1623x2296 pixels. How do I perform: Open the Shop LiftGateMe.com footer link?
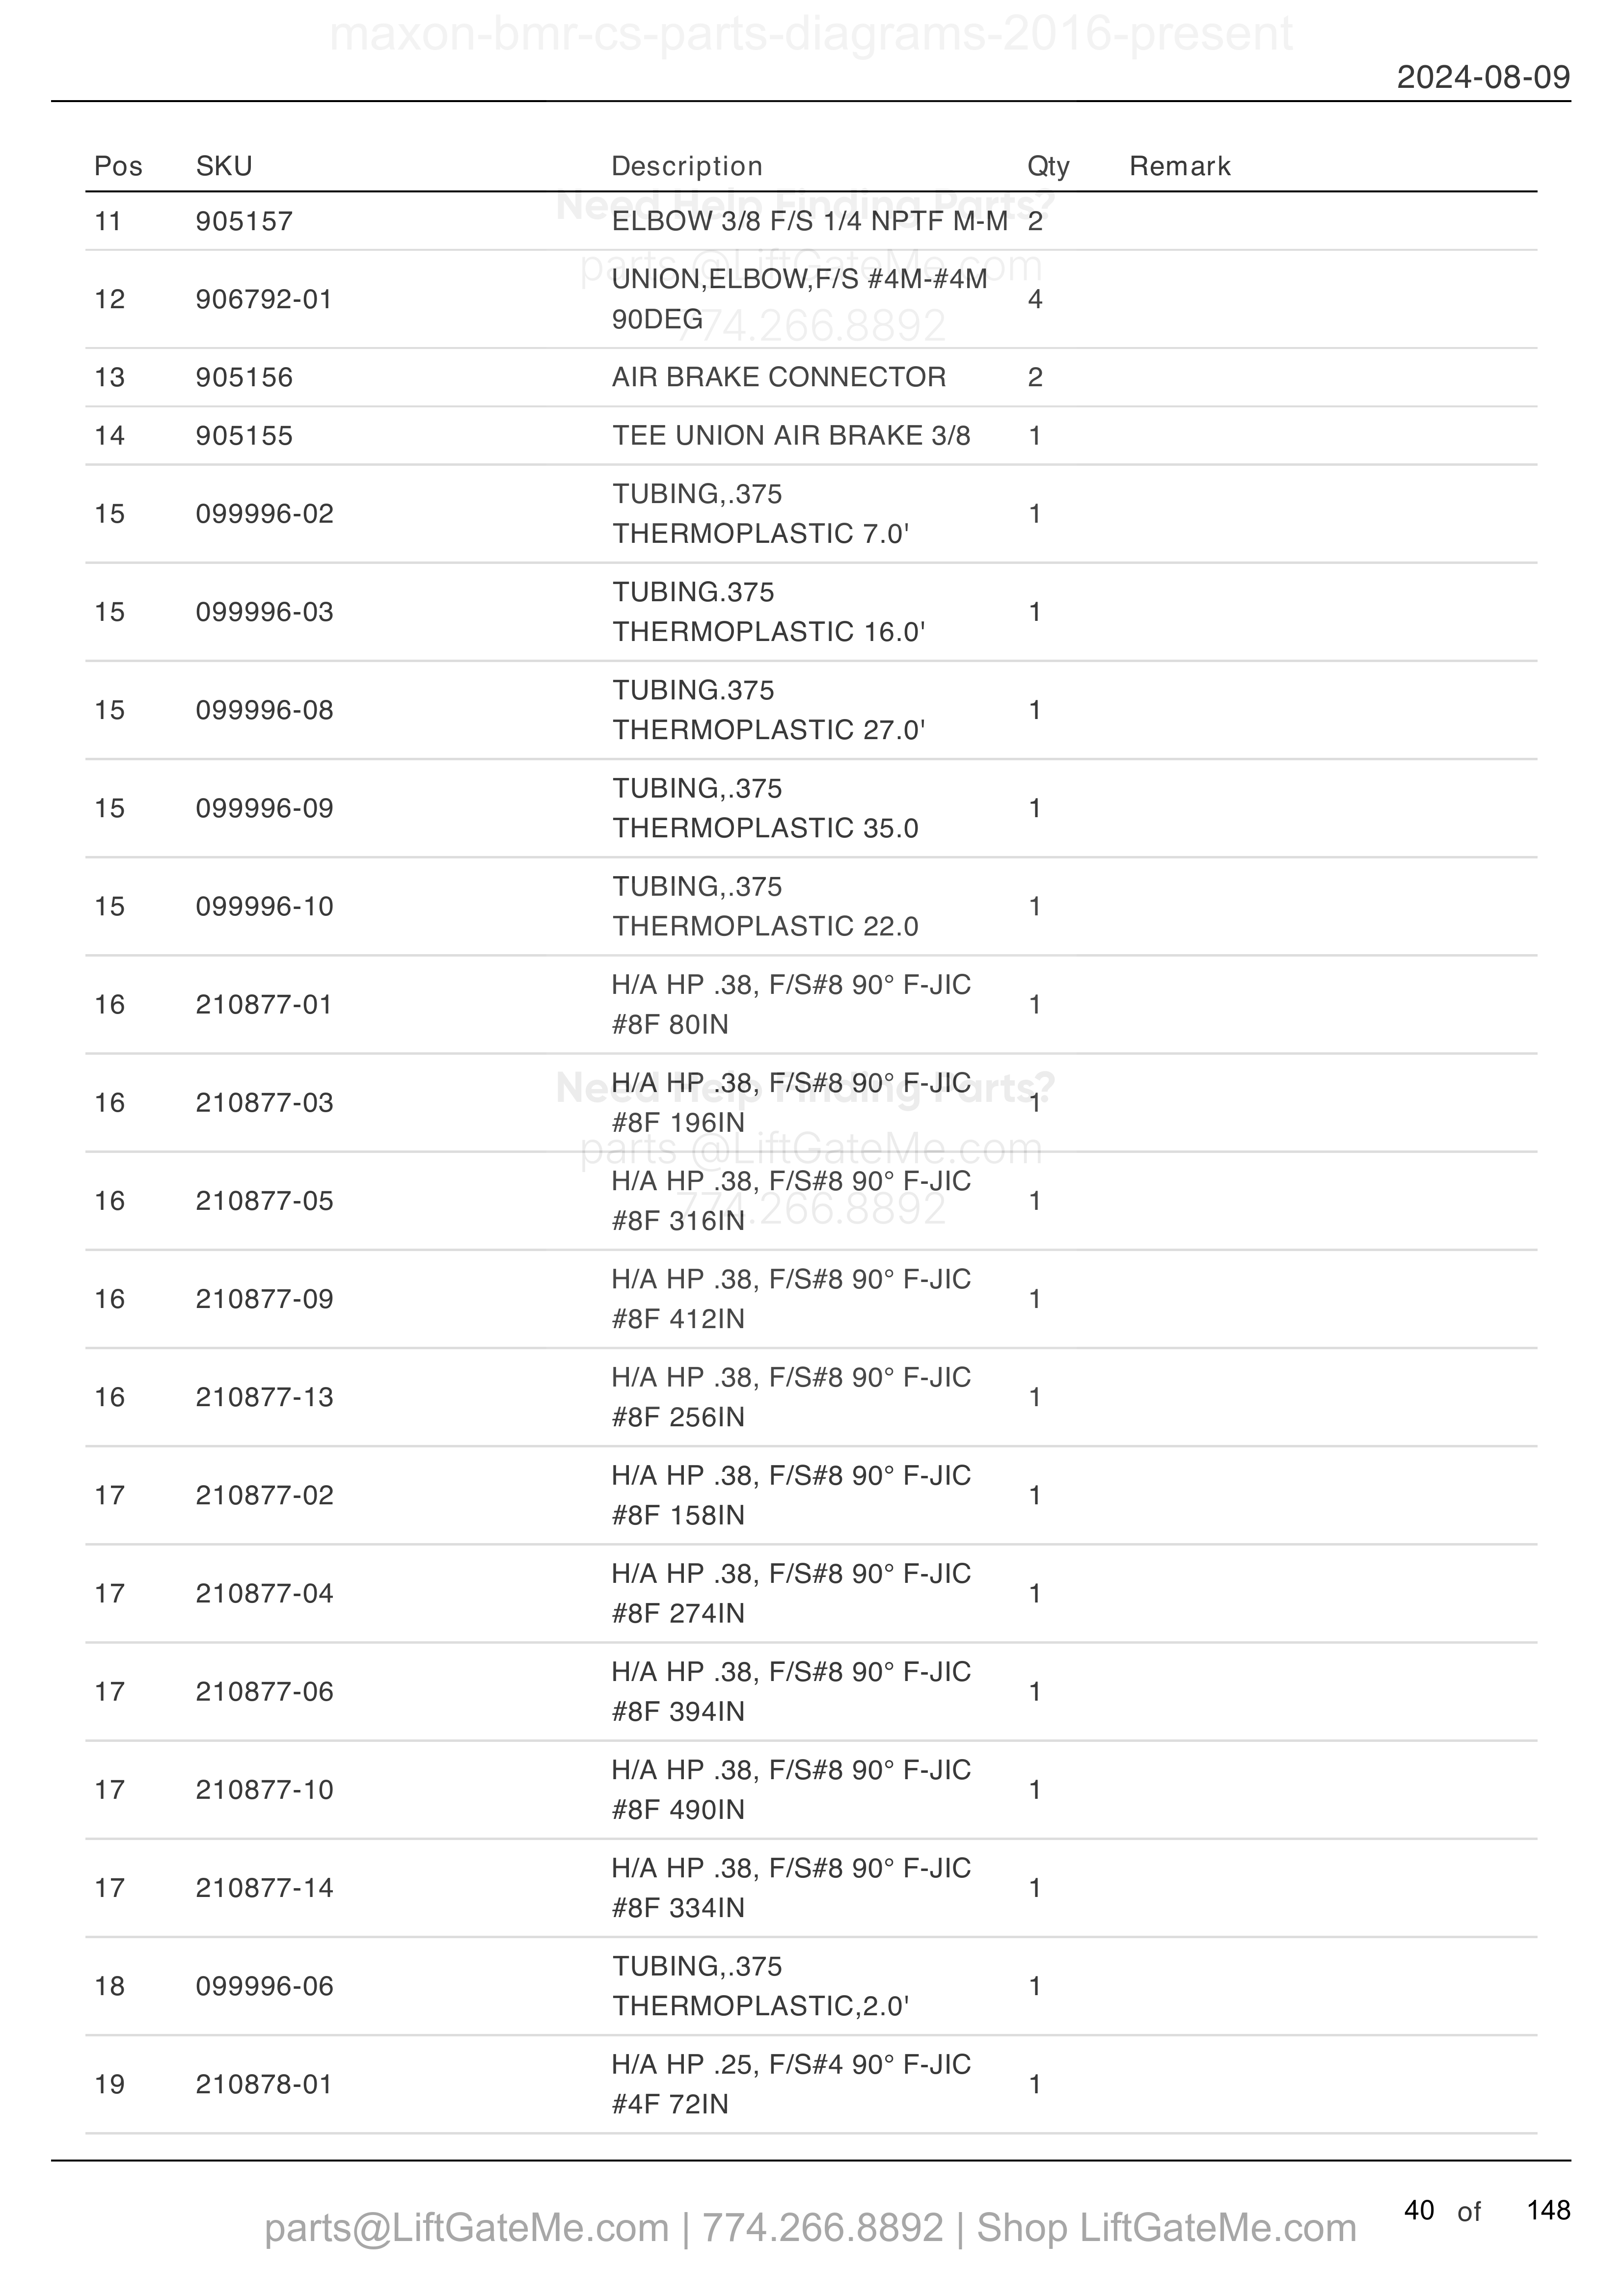click(x=1166, y=2228)
